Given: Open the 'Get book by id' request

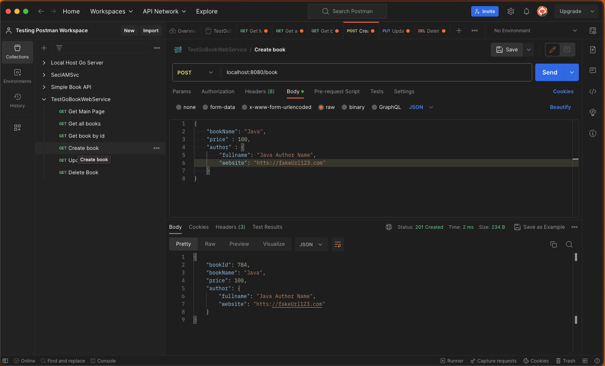Looking at the screenshot, I should [86, 136].
